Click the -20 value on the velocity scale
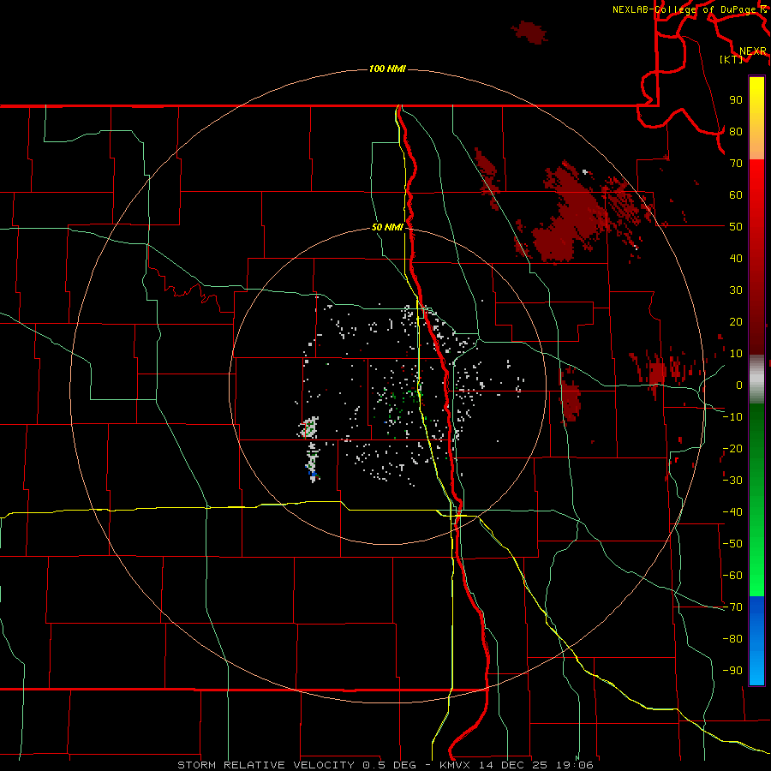Image resolution: width=771 pixels, height=771 pixels. (x=732, y=448)
